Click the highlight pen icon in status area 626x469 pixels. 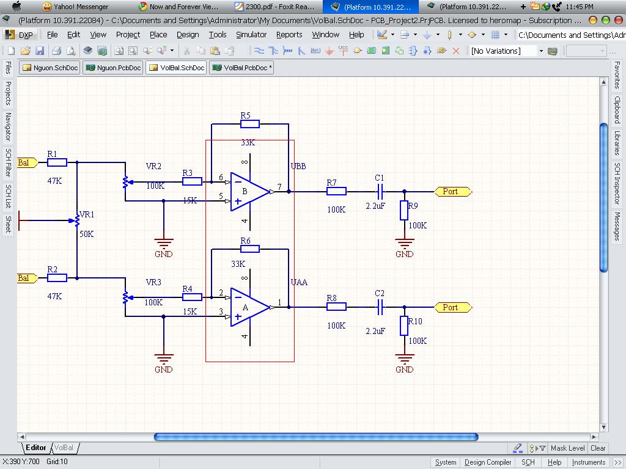[517, 448]
